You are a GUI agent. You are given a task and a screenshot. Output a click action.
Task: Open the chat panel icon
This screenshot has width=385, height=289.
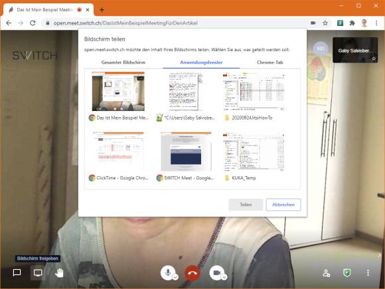coord(17,272)
